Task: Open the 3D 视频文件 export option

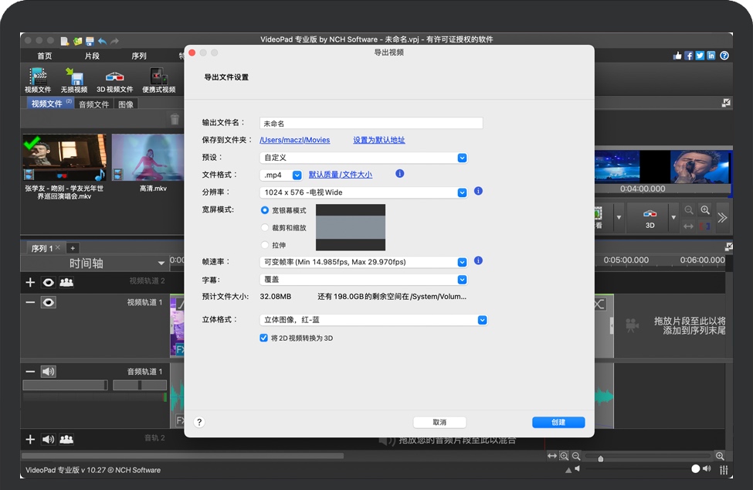Action: click(x=114, y=77)
